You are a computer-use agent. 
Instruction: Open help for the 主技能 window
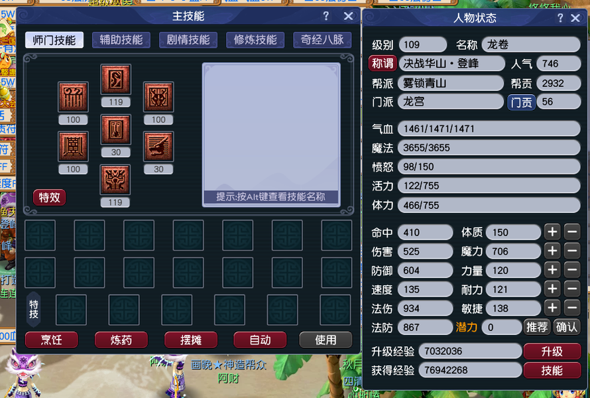326,16
